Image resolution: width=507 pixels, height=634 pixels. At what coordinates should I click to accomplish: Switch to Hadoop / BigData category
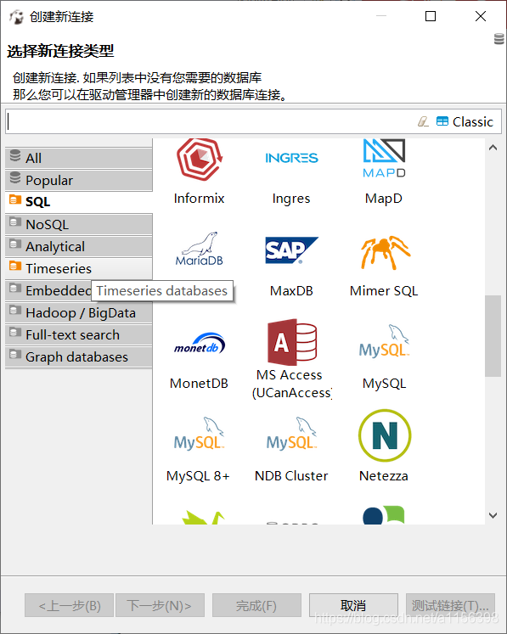[x=79, y=313]
